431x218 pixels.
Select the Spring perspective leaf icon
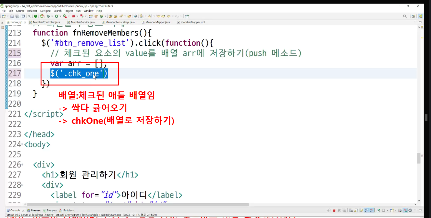420,16
